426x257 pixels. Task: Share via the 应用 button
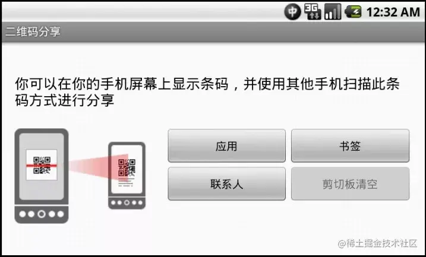pos(226,146)
